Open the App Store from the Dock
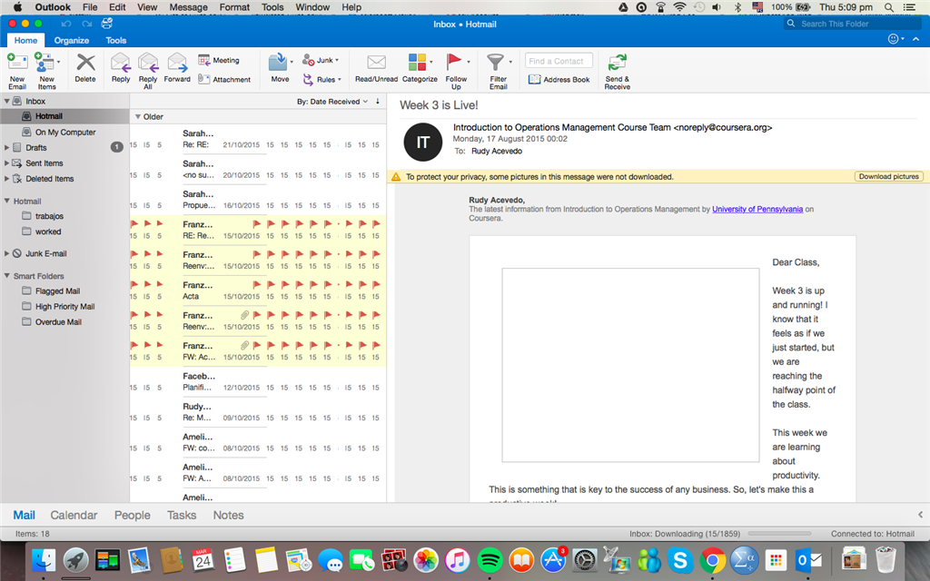This screenshot has width=930, height=581. [553, 560]
